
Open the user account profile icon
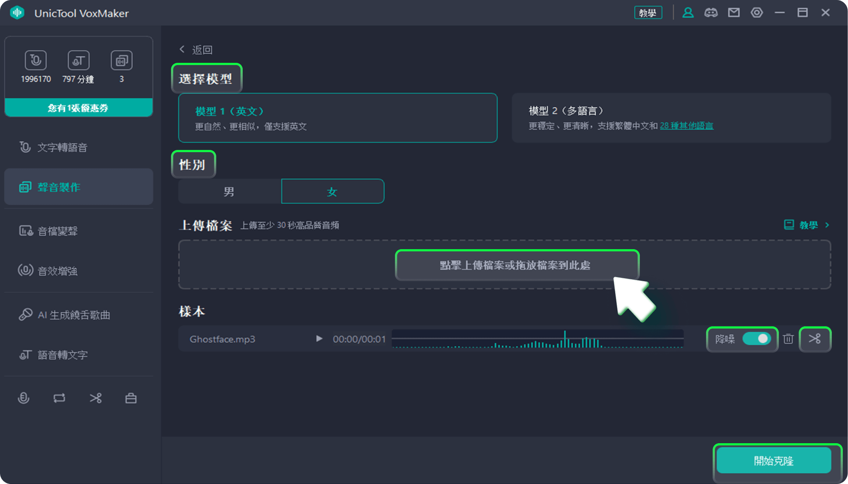coord(688,13)
